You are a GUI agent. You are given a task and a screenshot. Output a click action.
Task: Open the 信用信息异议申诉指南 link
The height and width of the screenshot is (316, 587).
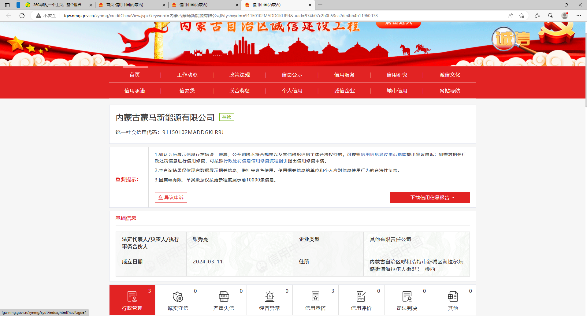[x=384, y=154]
